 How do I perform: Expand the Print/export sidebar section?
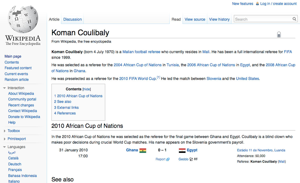point(4,139)
